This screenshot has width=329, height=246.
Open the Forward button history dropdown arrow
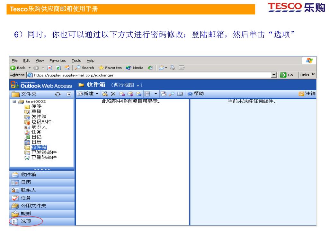point(43,68)
